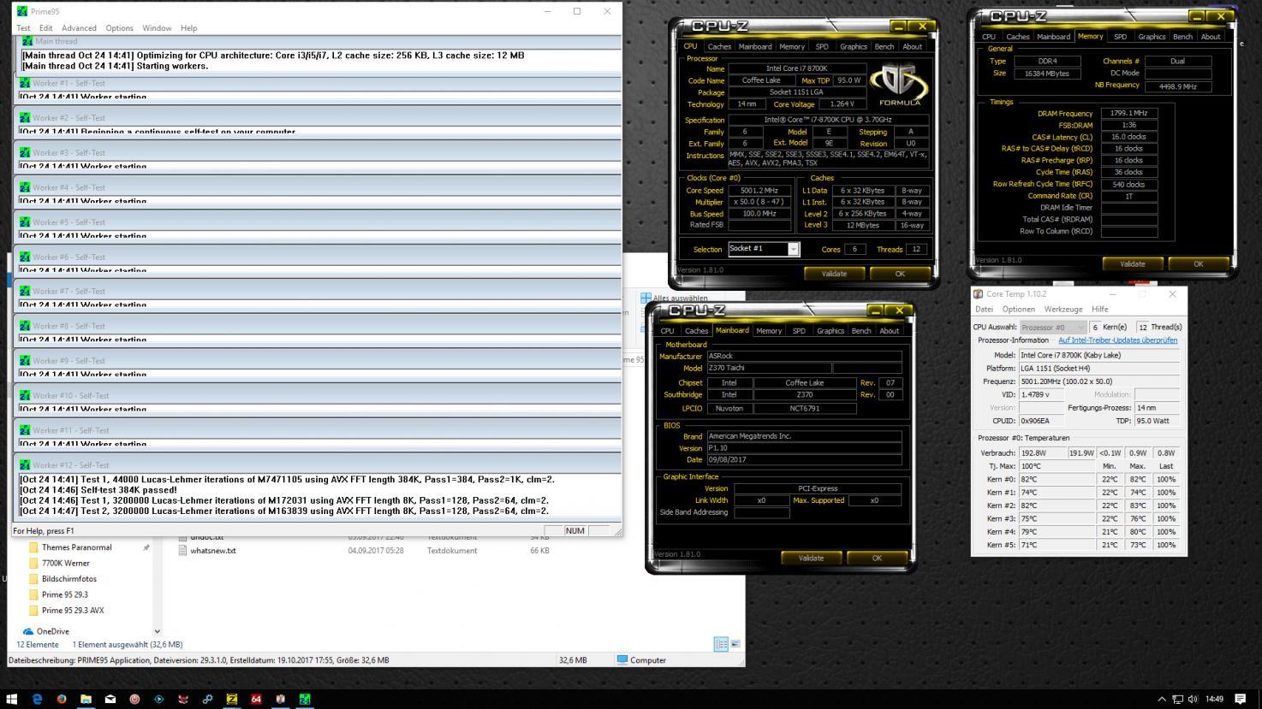The height and width of the screenshot is (709, 1262).
Task: Open Optionen menu in Core Temp
Action: point(1018,309)
